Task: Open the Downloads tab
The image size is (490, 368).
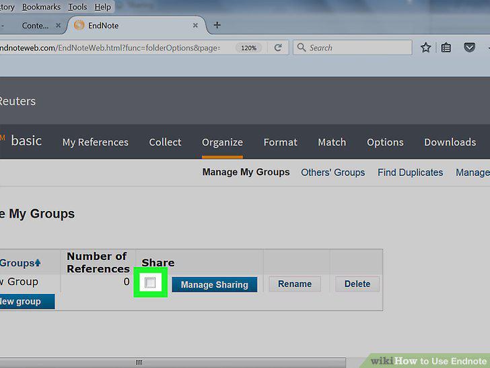Action: (450, 142)
